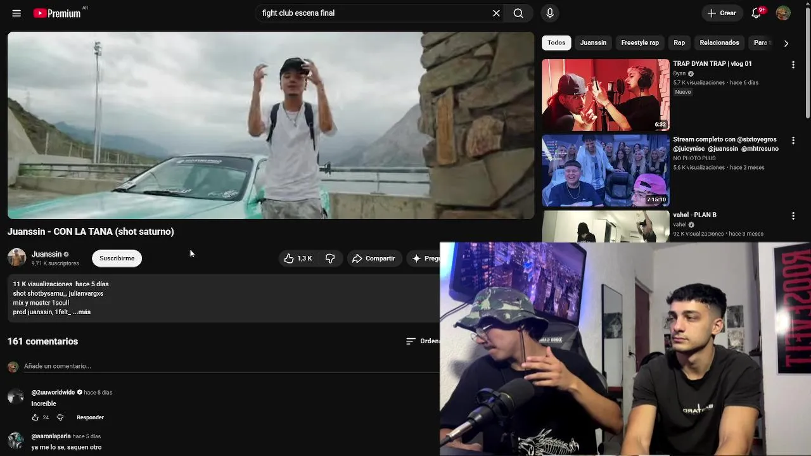The width and height of the screenshot is (811, 456).
Task: Open options for vahel PLAN B video
Action: point(793,216)
